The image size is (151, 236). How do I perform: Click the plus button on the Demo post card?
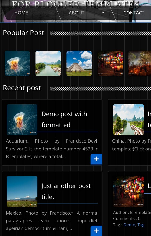(x=96, y=159)
